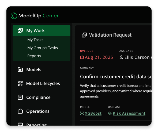The image size is (158, 132).
Task: Click the Operations briefcase icon
Action: [x=20, y=111]
